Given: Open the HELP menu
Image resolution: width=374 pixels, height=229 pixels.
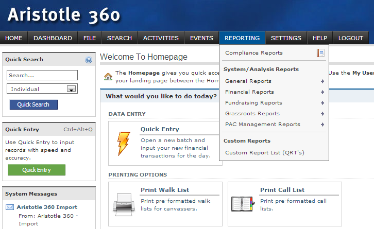Looking at the screenshot, I should tap(320, 38).
